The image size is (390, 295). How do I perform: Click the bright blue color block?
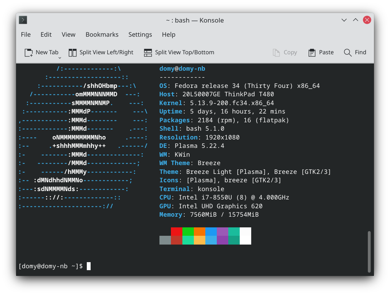(211, 232)
